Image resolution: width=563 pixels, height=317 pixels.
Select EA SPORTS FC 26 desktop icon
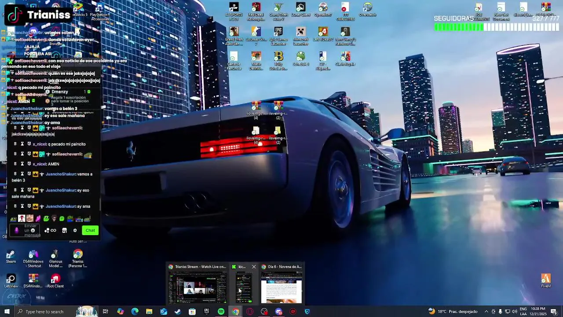[x=234, y=11]
